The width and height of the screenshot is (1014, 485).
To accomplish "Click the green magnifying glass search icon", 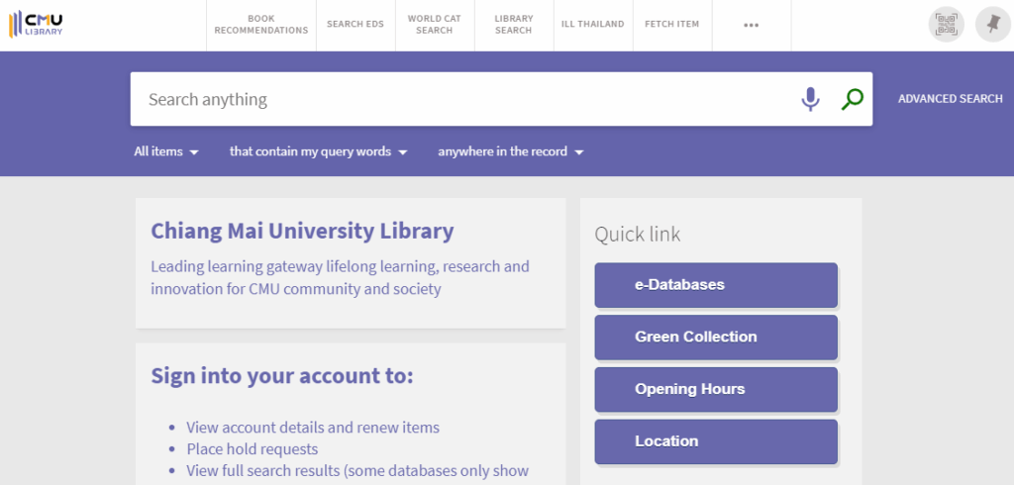I will 852,99.
